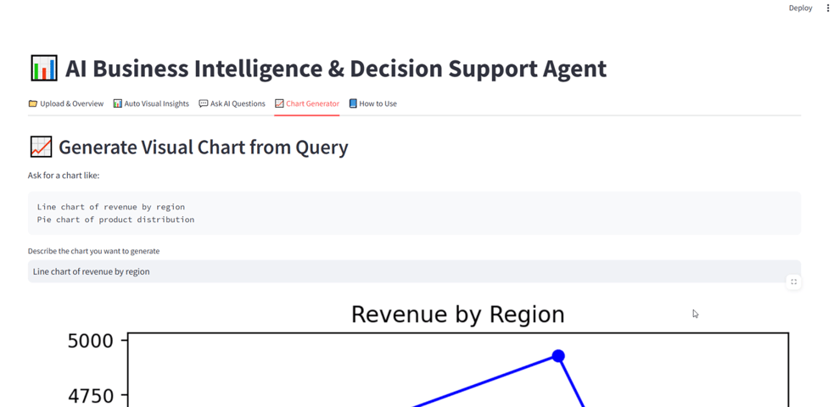
Task: Click the bar chart emoji beside main title
Action: click(x=43, y=69)
